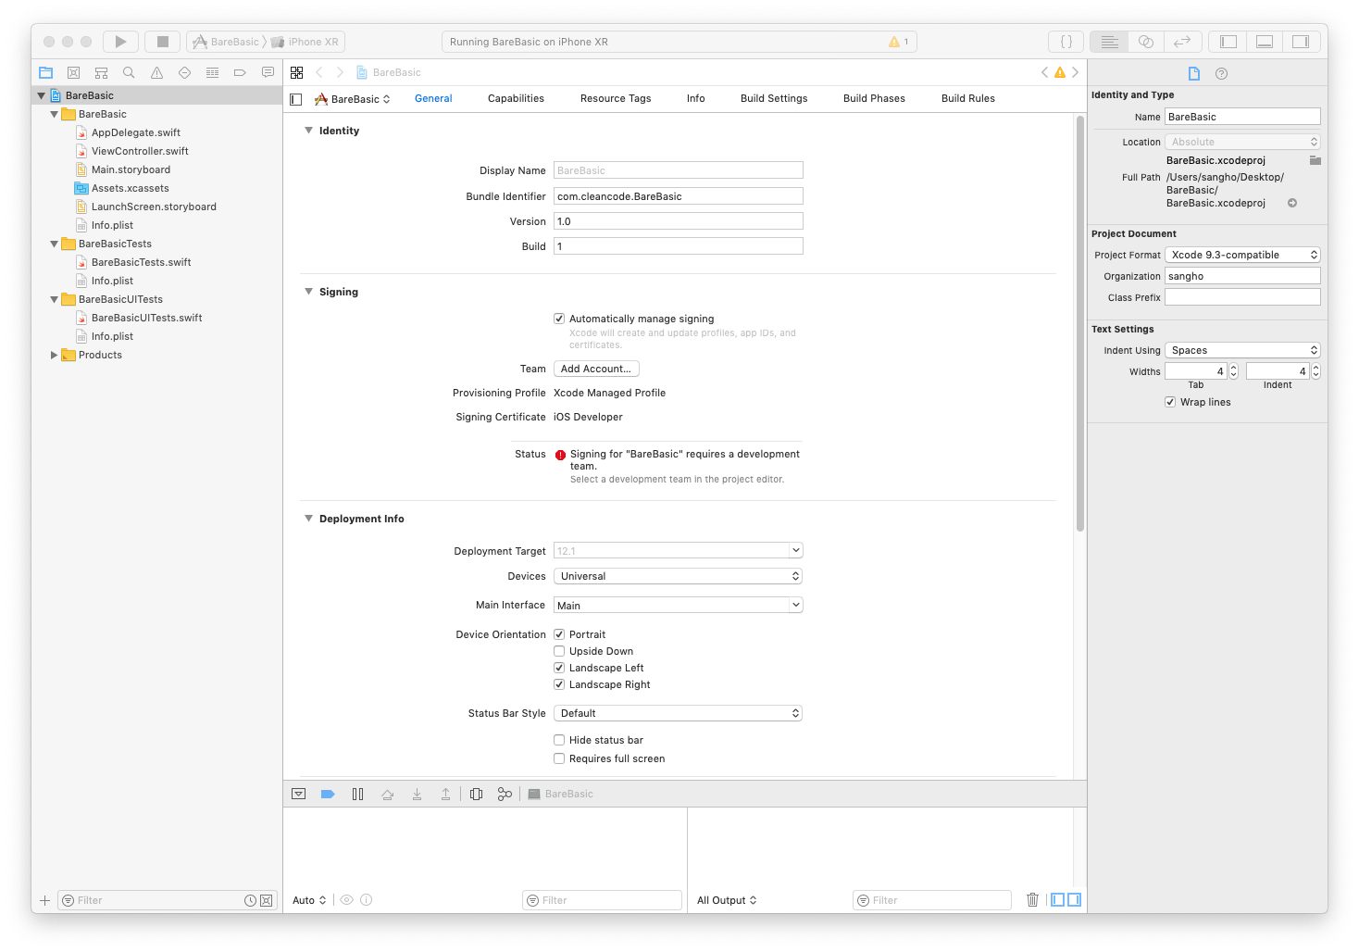Switch to the Capabilities tab
The image size is (1359, 952).
pyautogui.click(x=516, y=98)
